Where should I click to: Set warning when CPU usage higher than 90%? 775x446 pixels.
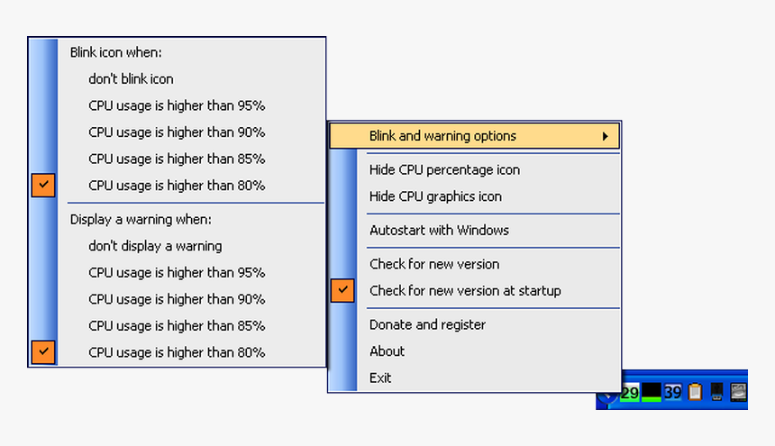(x=177, y=299)
